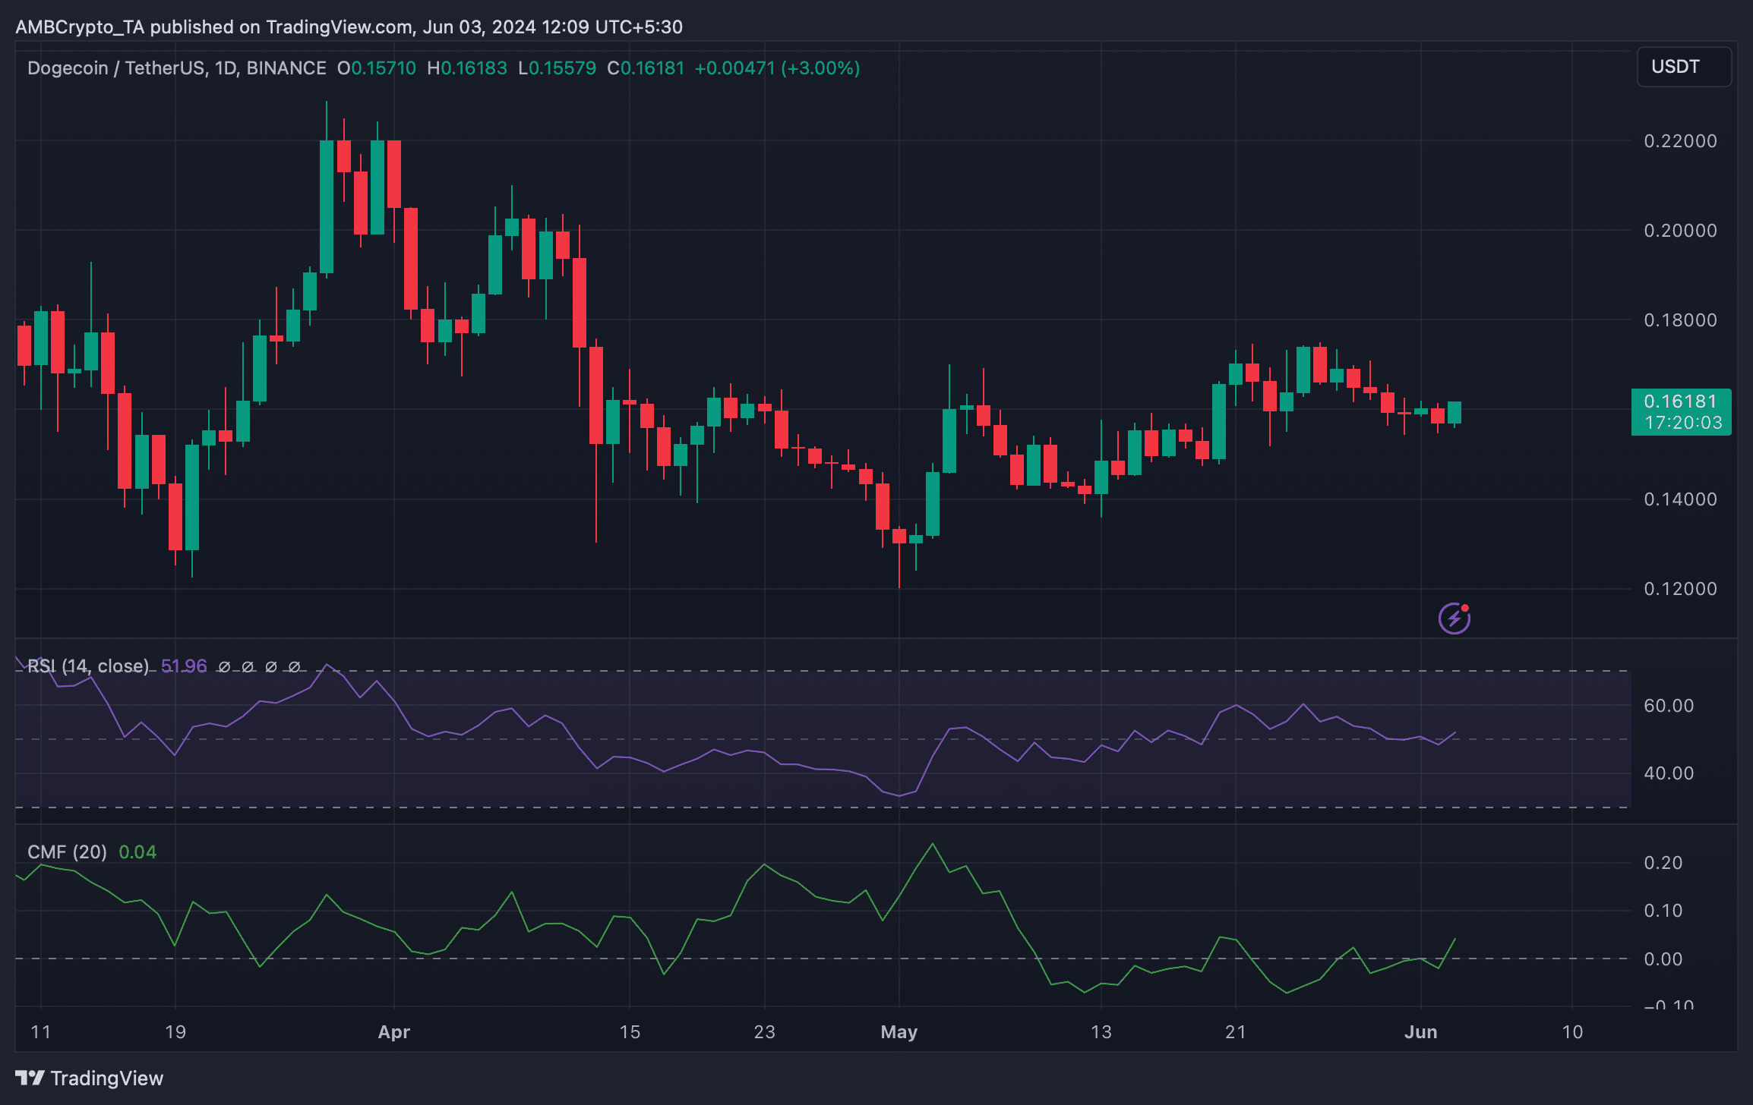Screen dimensions: 1753x1105
Task: Click the May label on the time axis
Action: pyautogui.click(x=899, y=1031)
